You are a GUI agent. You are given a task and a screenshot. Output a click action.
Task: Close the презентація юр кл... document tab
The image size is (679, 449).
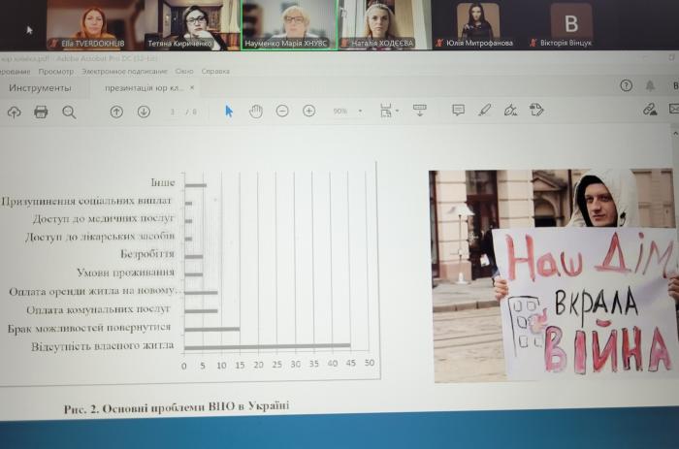coord(192,88)
